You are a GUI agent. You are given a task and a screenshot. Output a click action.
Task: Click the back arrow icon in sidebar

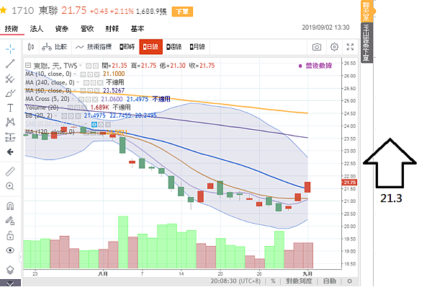pos(10,151)
